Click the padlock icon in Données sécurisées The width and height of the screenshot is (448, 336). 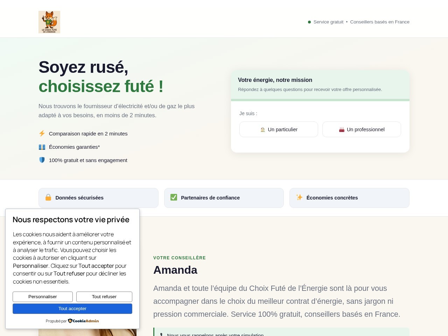(48, 197)
